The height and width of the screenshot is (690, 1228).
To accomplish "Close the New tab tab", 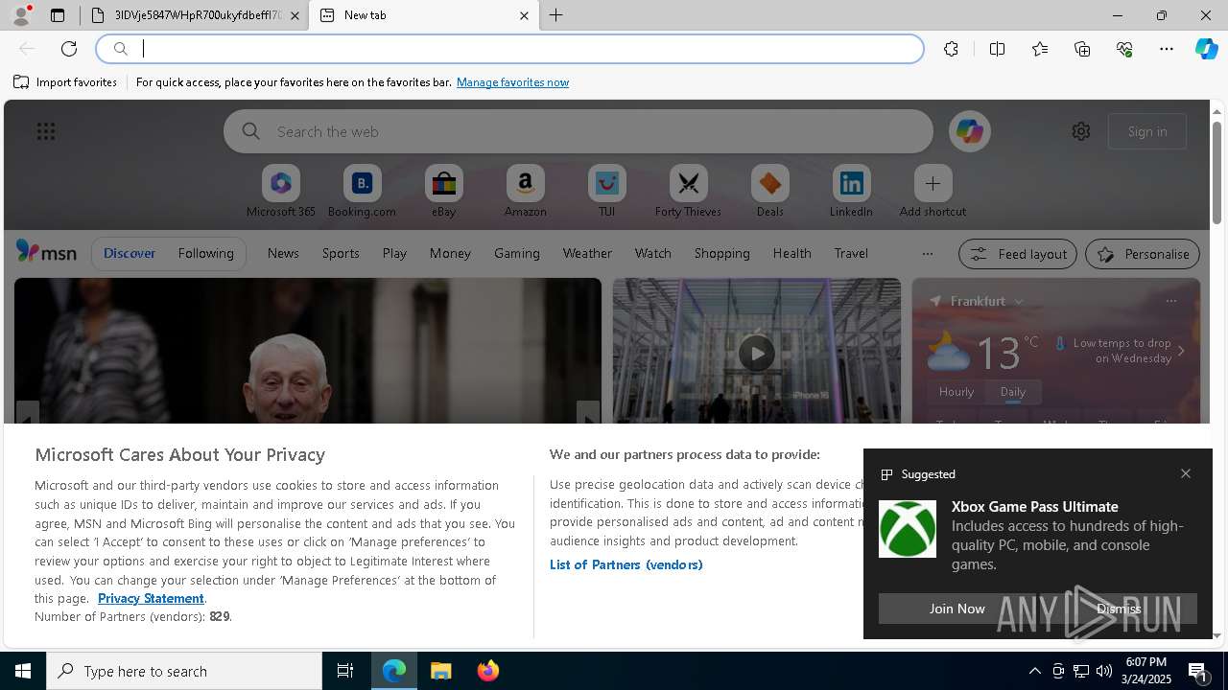I will 524,15.
